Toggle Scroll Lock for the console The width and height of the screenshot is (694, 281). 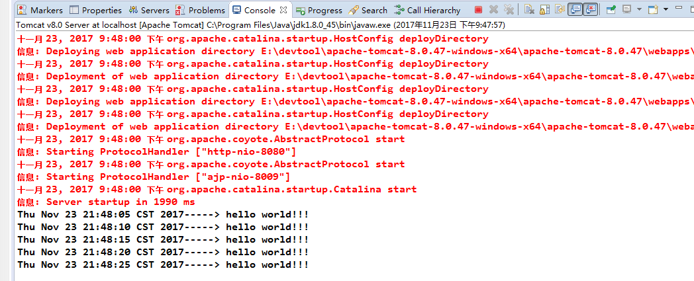coord(544,9)
